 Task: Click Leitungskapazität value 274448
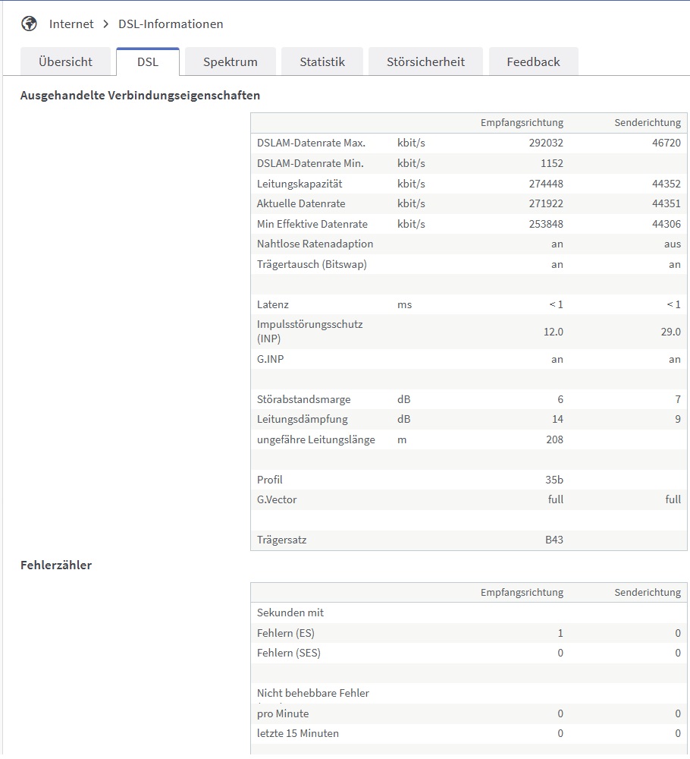pyautogui.click(x=546, y=184)
